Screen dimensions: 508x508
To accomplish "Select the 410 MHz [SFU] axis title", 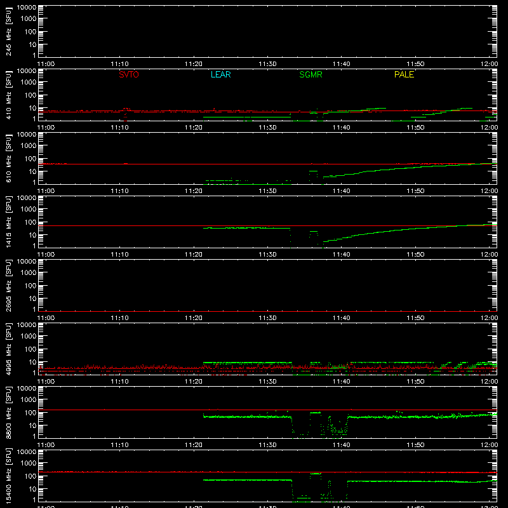I will pyautogui.click(x=8, y=95).
